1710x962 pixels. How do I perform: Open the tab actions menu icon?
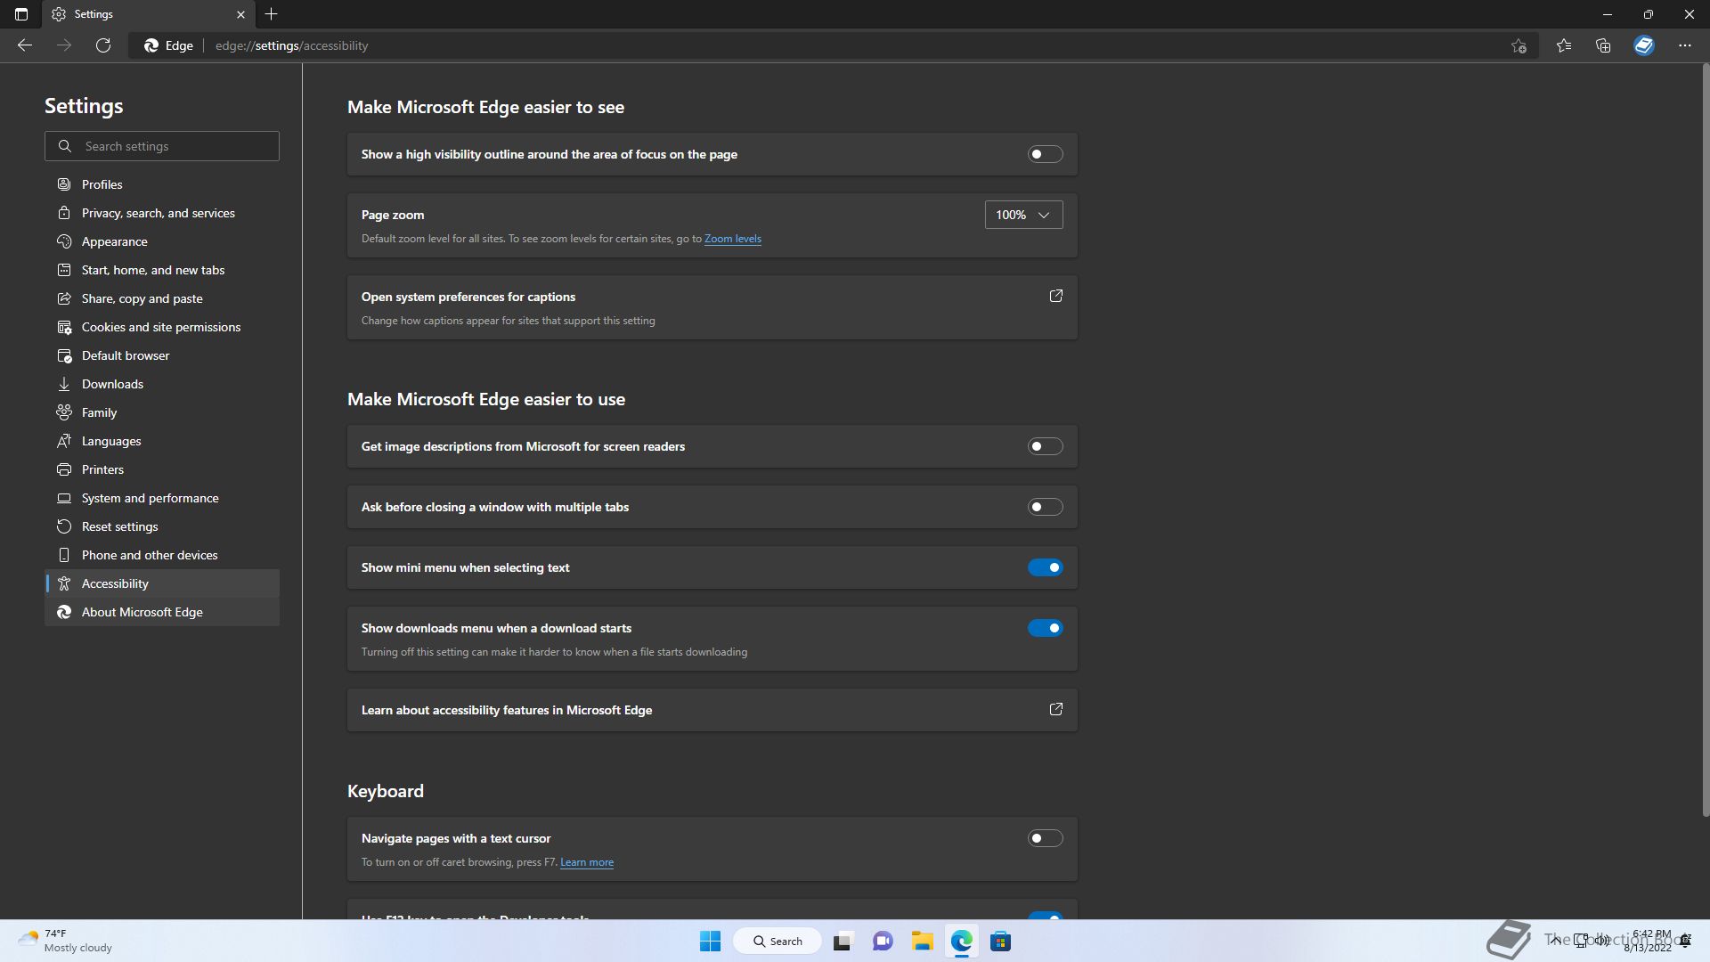click(21, 14)
